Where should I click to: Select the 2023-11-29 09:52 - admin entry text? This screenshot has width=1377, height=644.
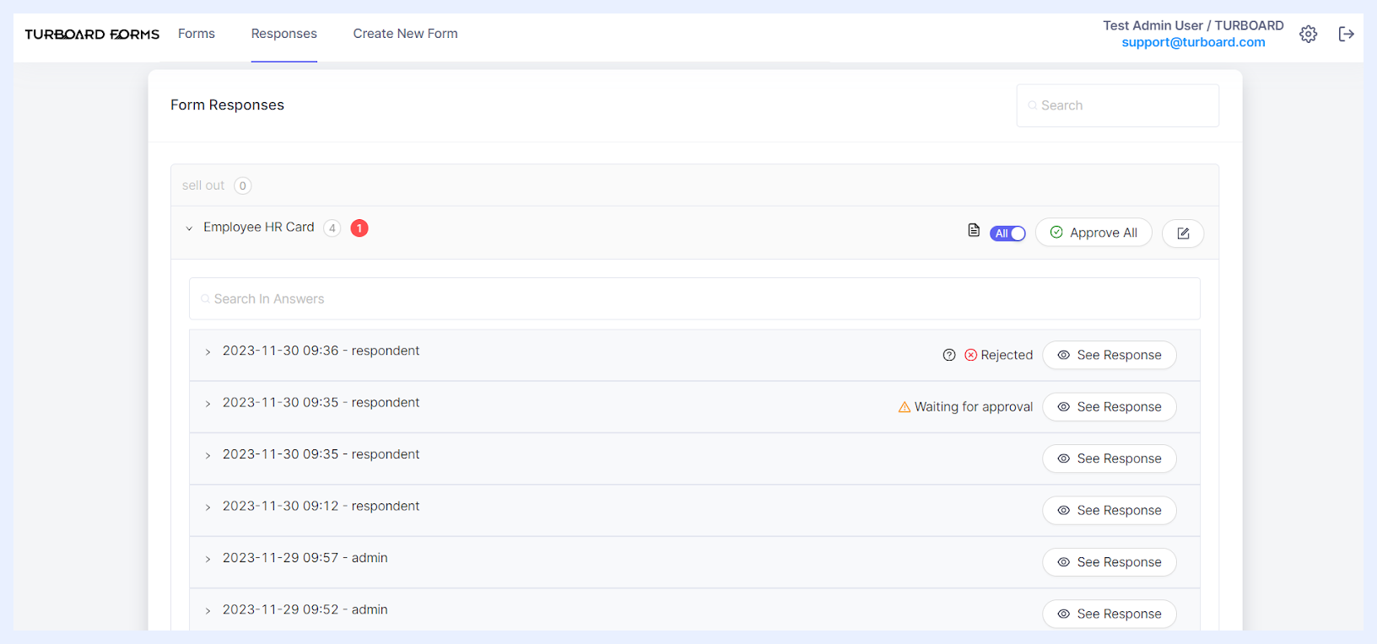tap(305, 610)
